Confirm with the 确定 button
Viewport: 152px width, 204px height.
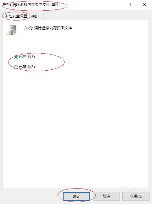(76, 196)
